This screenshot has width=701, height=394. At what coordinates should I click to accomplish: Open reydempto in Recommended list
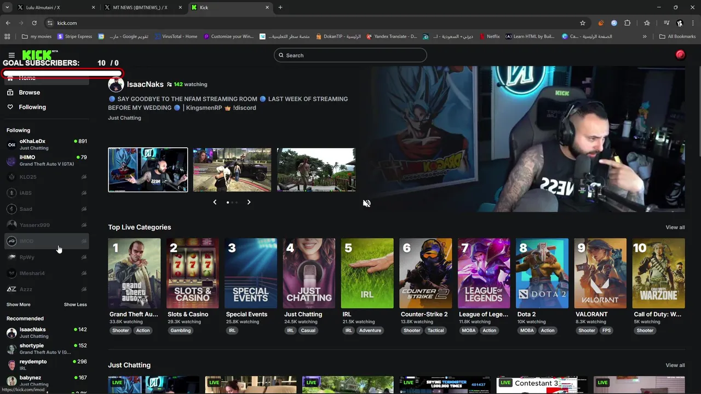pos(47,364)
